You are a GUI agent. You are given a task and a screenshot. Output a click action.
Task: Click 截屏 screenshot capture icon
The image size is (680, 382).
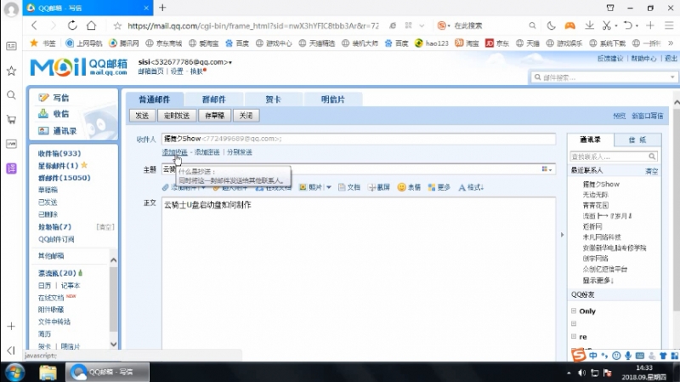[x=371, y=187]
